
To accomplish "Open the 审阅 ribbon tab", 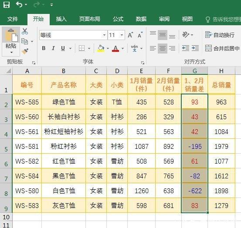I will (164, 19).
